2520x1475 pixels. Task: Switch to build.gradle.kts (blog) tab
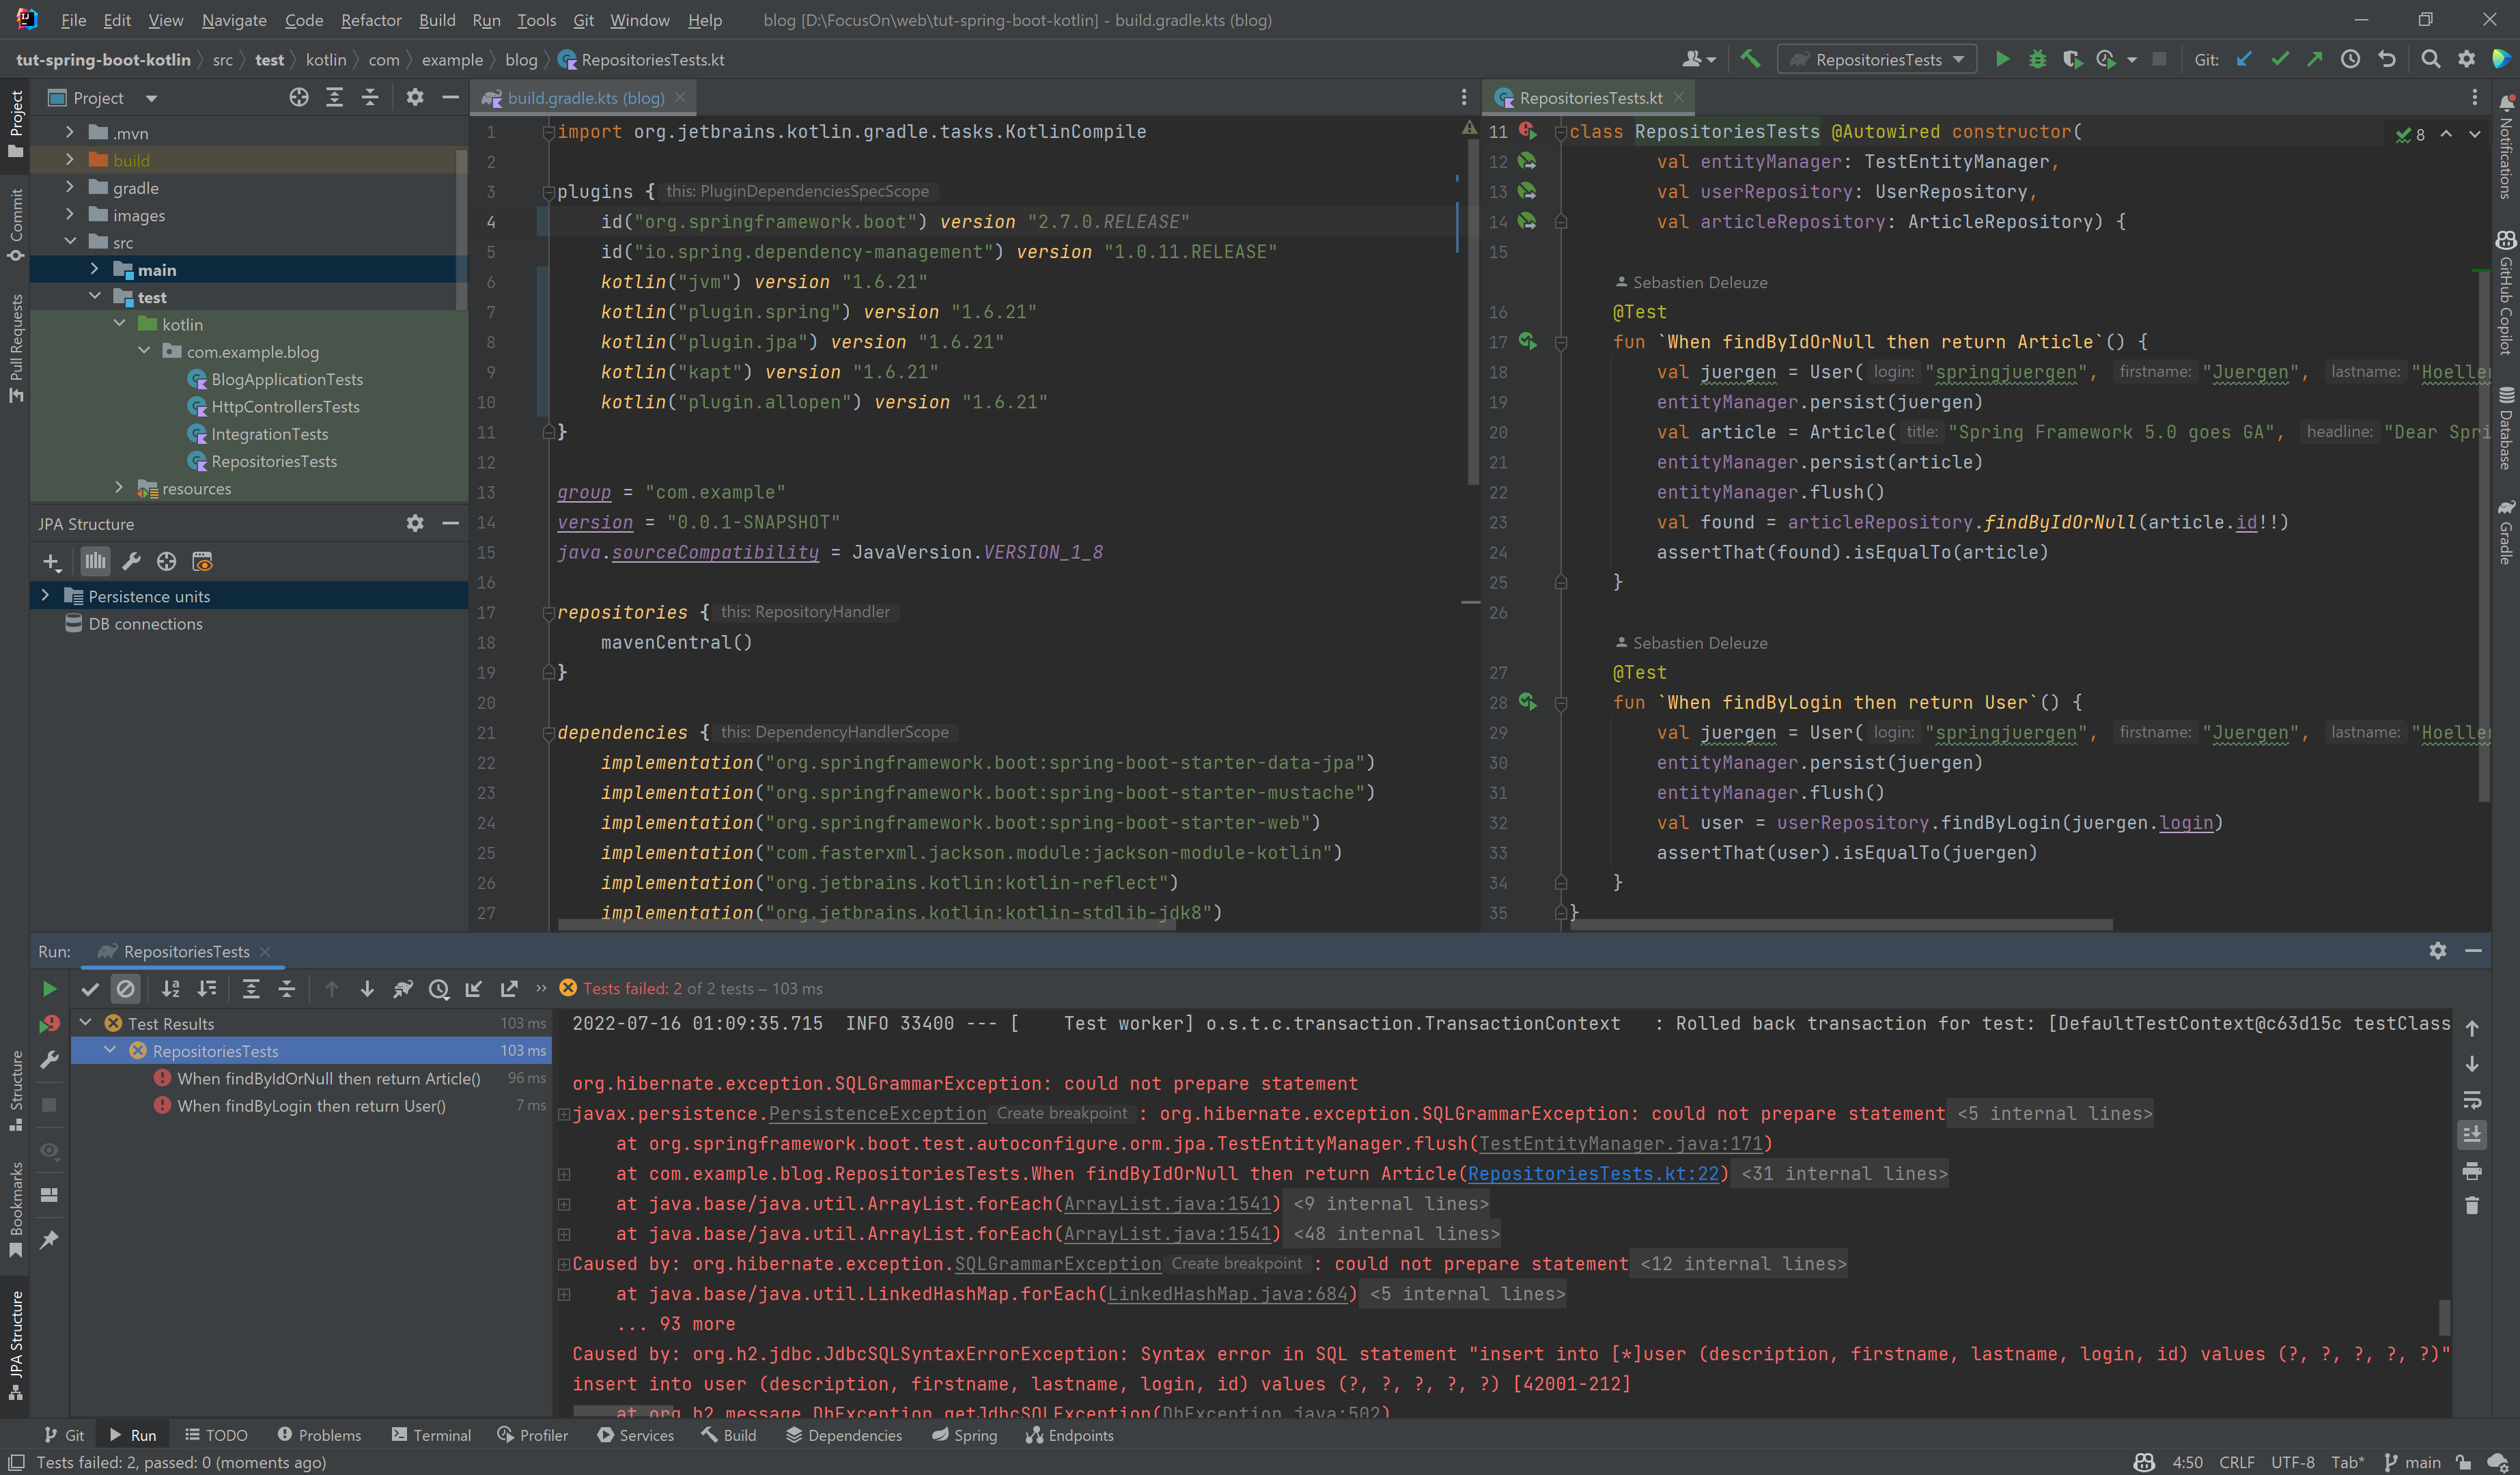585,98
